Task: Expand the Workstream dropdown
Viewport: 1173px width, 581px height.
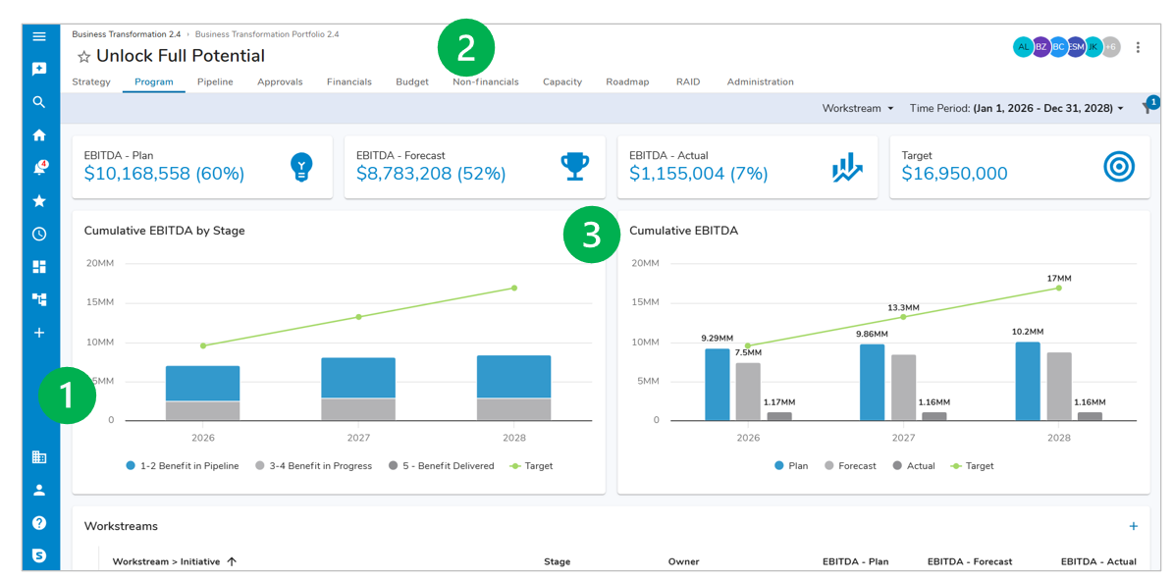Action: 858,108
